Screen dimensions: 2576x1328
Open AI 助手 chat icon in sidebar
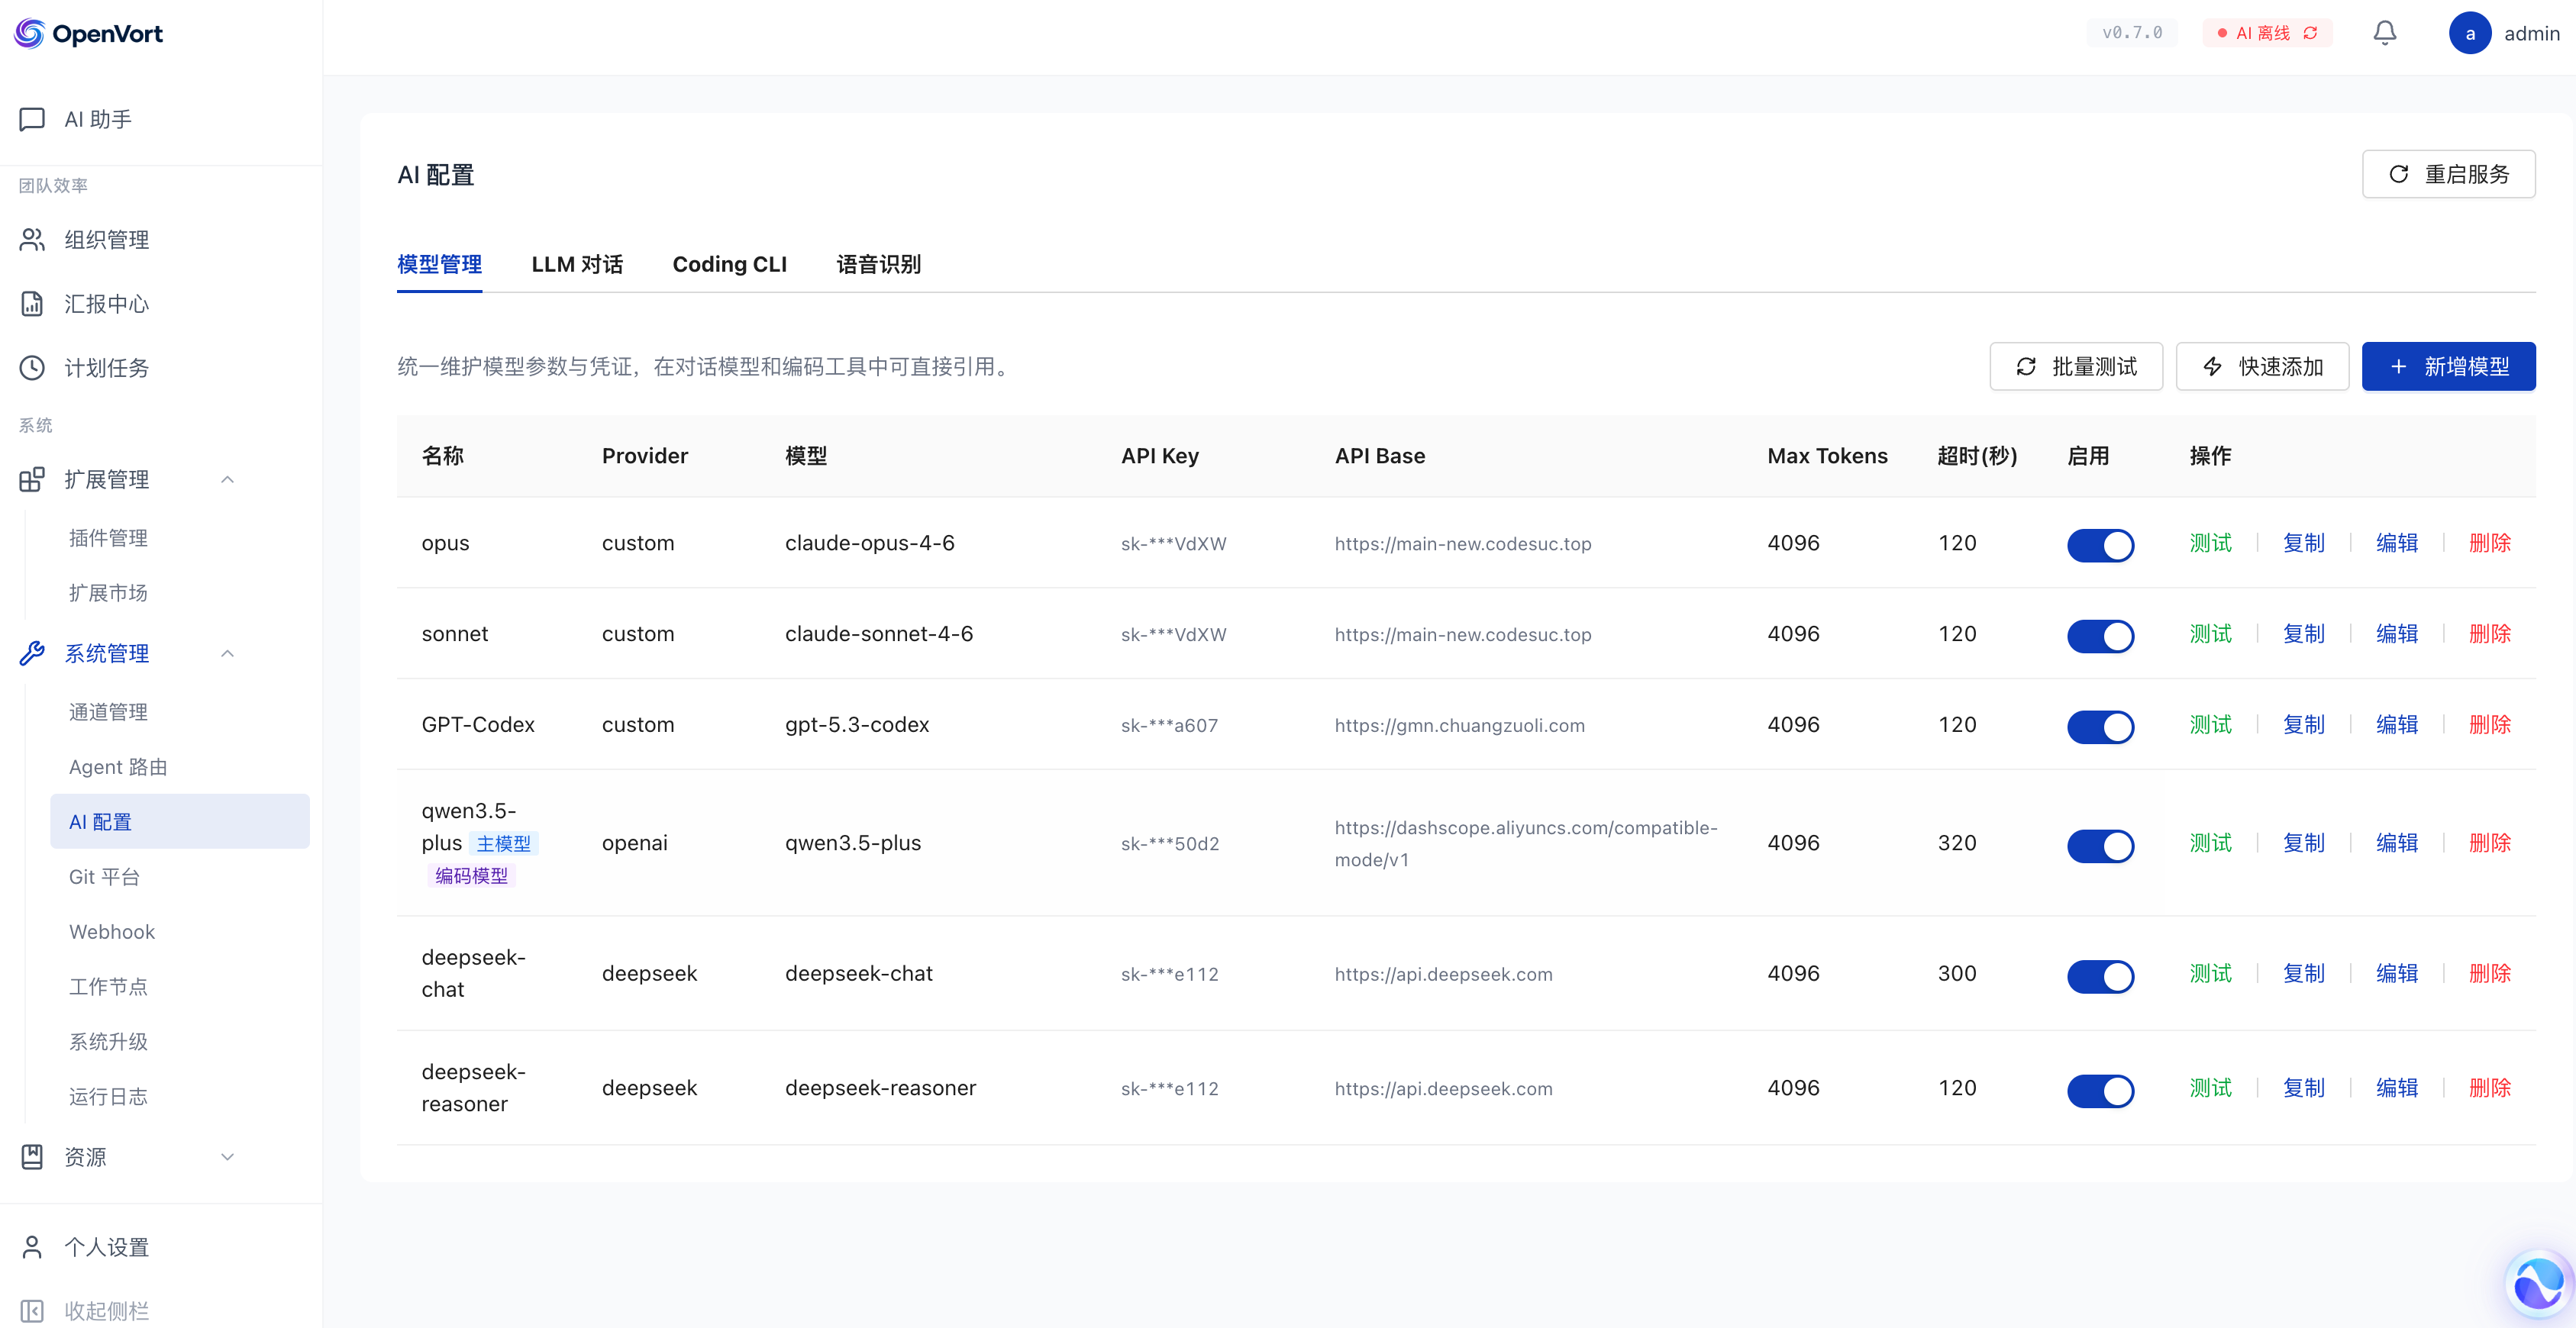[x=32, y=119]
